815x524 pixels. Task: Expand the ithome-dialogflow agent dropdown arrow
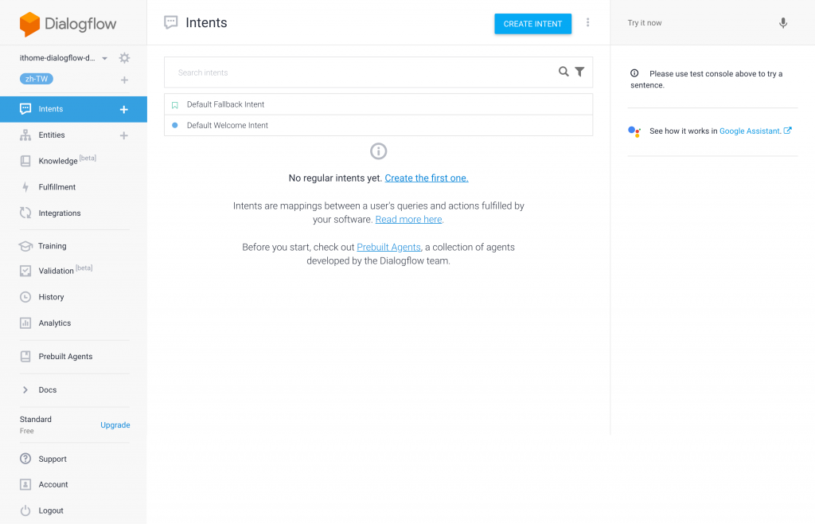point(105,58)
